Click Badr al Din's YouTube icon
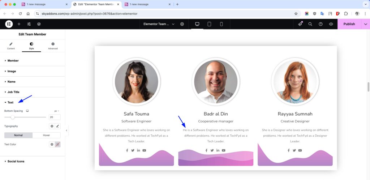This screenshot has height=180, width=370. 223,150
